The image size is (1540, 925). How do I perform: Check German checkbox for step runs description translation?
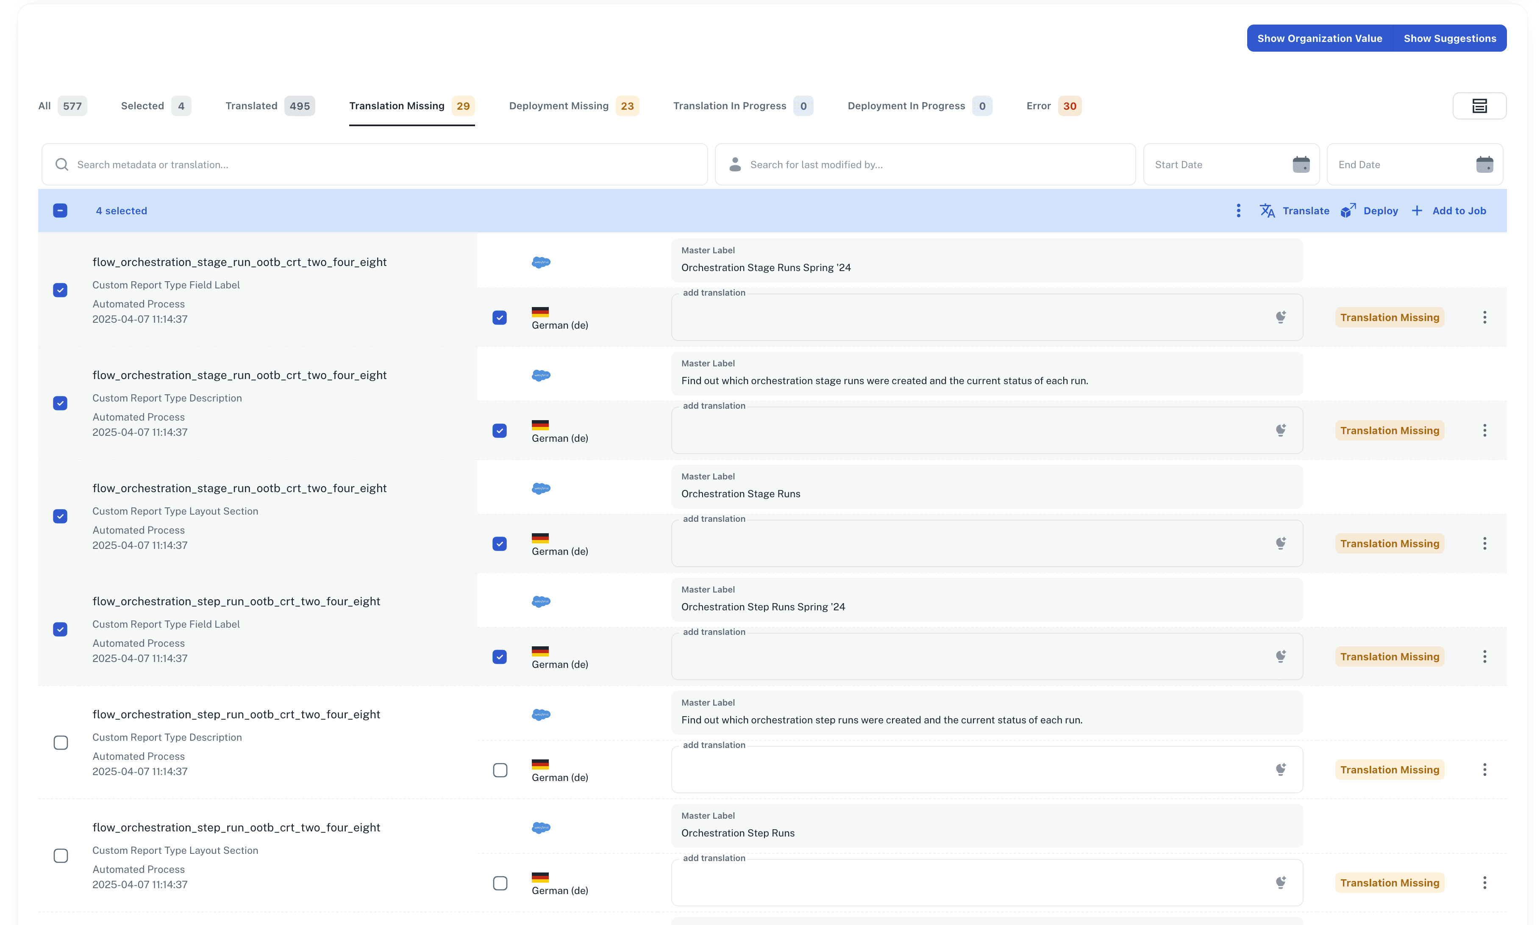pyautogui.click(x=499, y=770)
